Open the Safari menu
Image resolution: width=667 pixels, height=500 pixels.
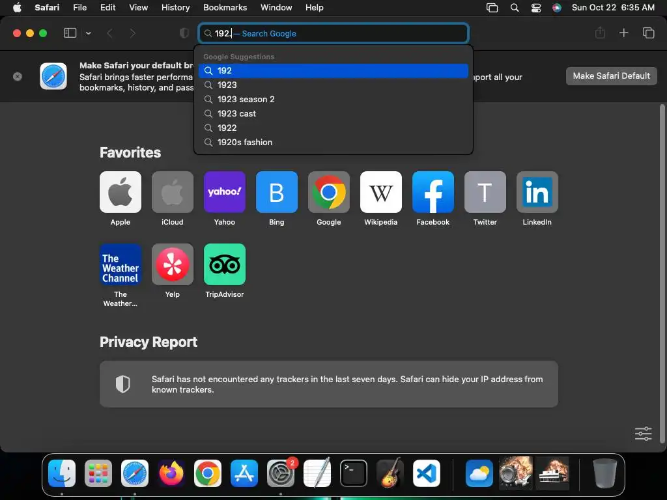pos(47,7)
